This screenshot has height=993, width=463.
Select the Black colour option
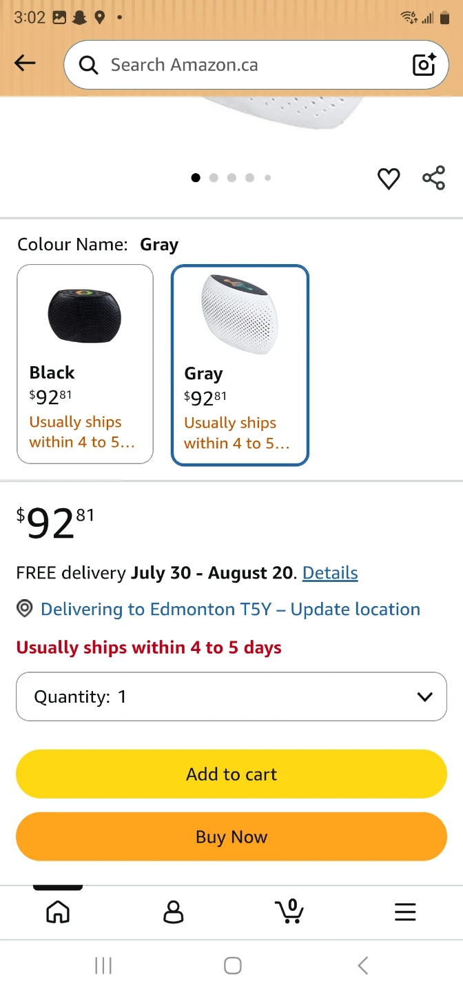85,364
